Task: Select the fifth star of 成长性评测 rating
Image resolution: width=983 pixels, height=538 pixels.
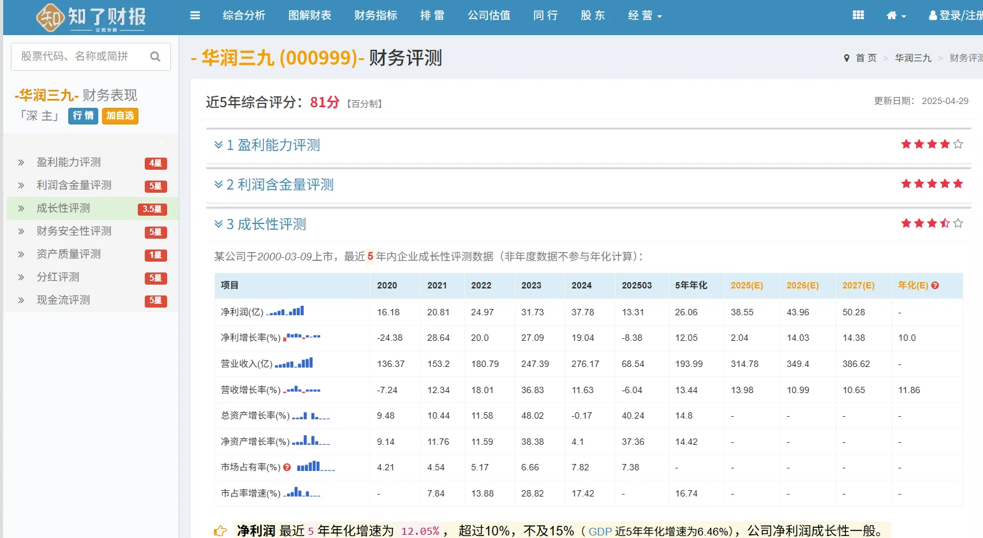Action: [957, 223]
